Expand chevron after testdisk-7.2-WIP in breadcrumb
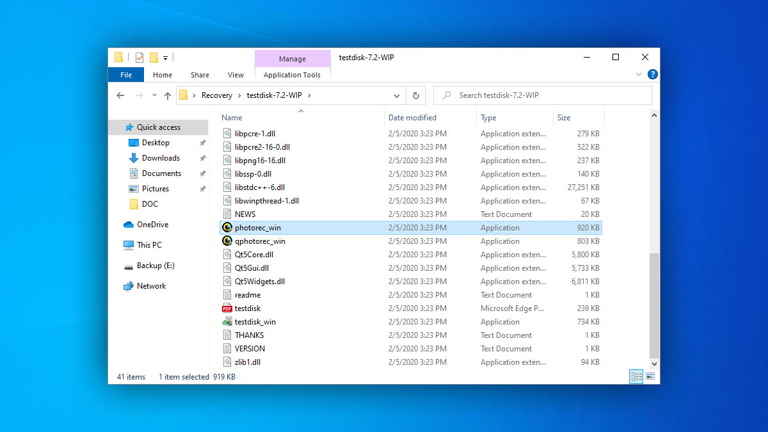 click(x=309, y=95)
